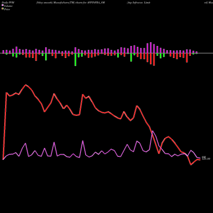Click the '125.30' last price value label

(x=206, y=159)
